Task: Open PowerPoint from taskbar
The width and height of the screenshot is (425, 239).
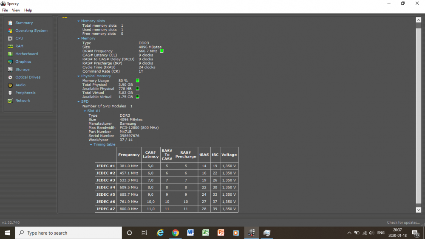Action: point(221,233)
